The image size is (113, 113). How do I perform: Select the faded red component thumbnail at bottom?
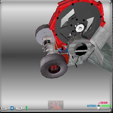56,105
